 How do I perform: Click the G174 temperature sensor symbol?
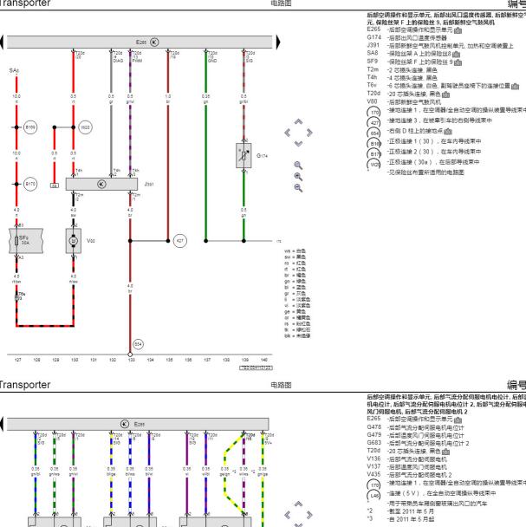[x=244, y=156]
